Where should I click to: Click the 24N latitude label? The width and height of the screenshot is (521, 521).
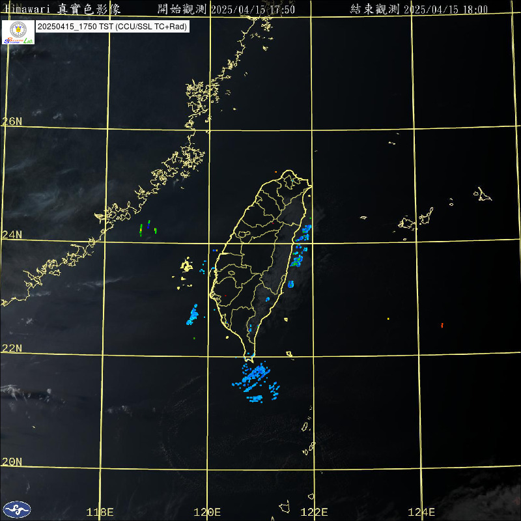coord(12,234)
